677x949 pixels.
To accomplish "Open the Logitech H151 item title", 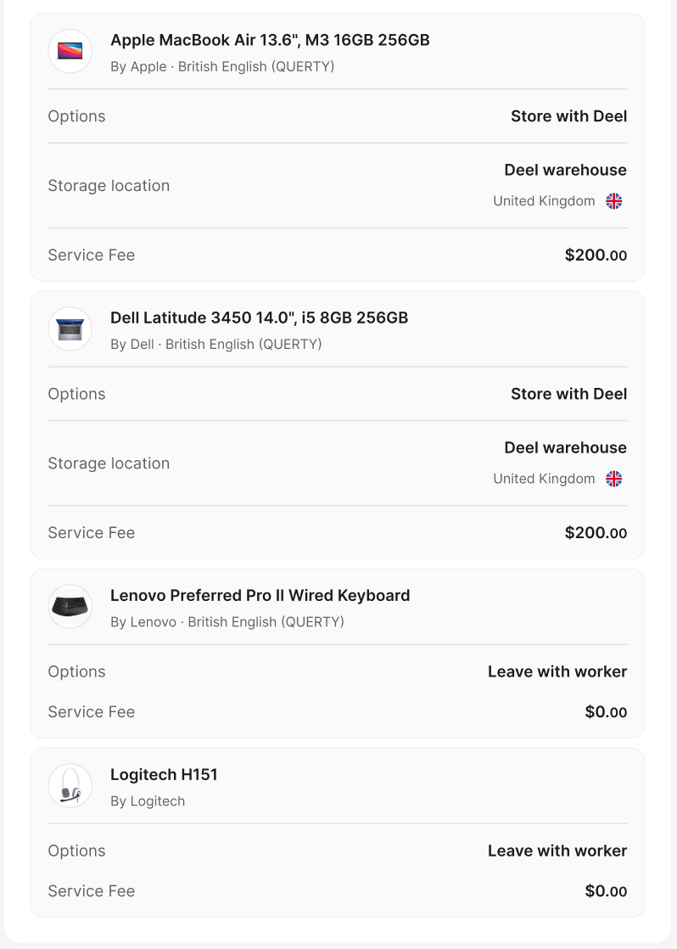I will pos(164,775).
